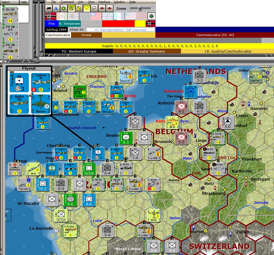Select the United States flag

[130, 16]
